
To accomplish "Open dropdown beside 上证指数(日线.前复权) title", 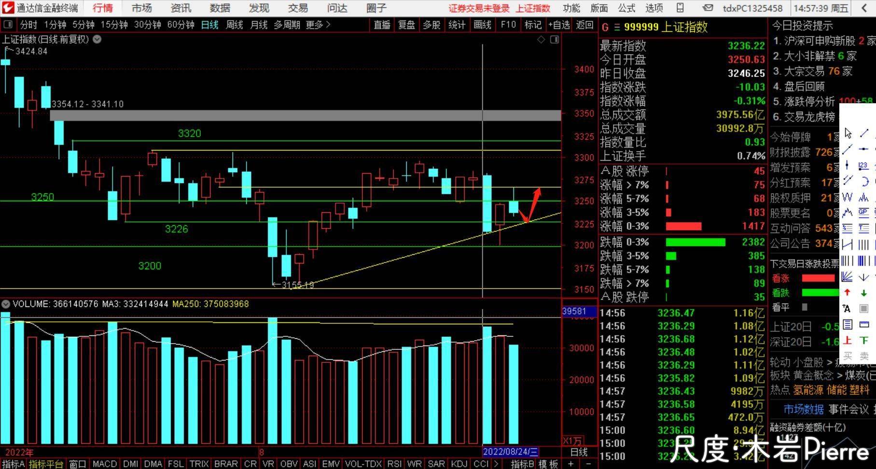I will point(97,40).
